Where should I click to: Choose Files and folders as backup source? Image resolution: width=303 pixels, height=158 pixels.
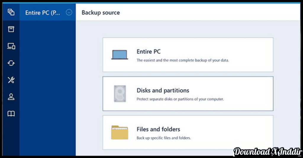pyautogui.click(x=188, y=132)
